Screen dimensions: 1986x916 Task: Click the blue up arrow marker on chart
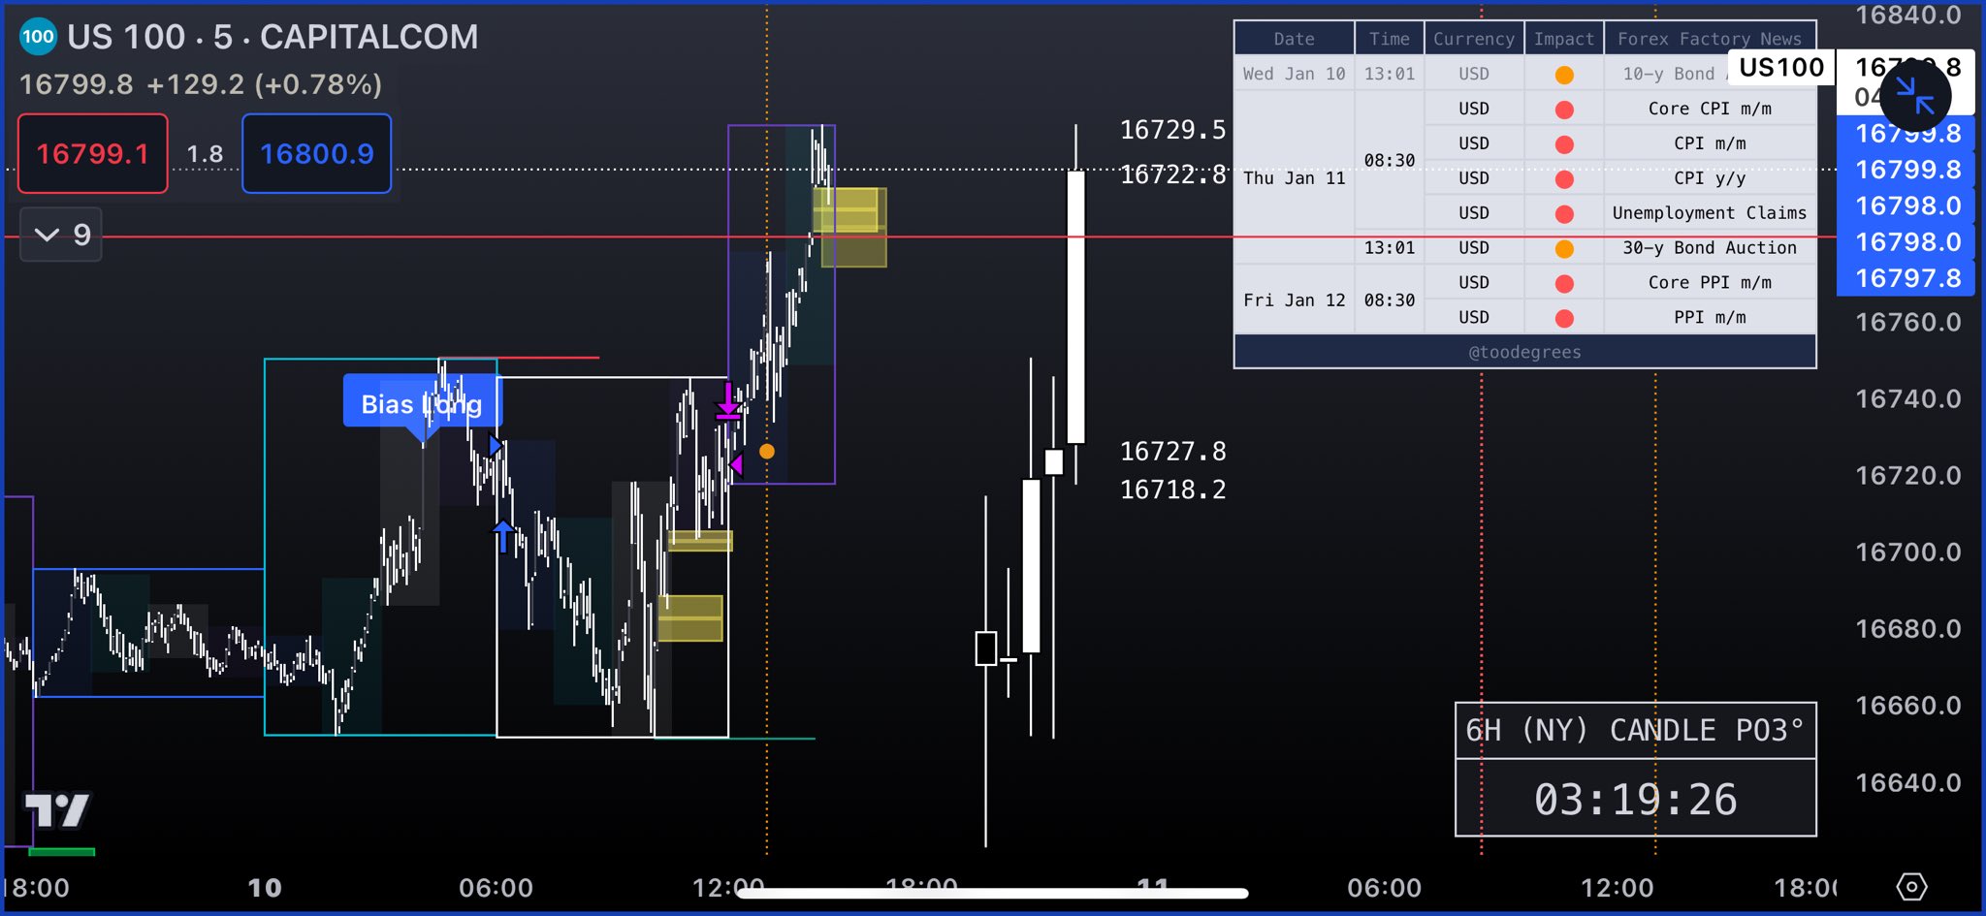point(502,535)
